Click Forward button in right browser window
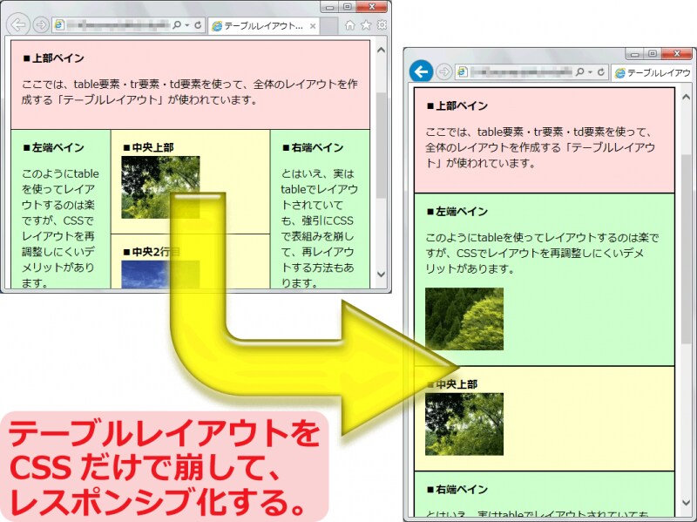 click(443, 71)
